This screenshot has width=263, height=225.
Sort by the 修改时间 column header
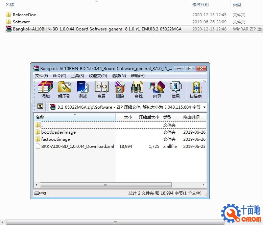[x=194, y=117]
